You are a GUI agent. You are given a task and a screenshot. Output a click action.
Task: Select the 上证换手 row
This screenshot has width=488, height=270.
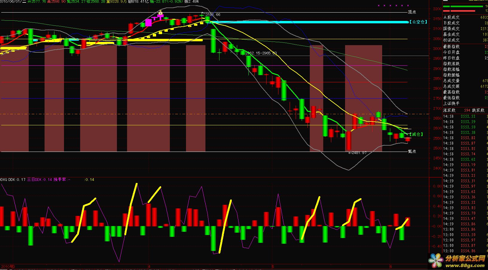point(465,103)
